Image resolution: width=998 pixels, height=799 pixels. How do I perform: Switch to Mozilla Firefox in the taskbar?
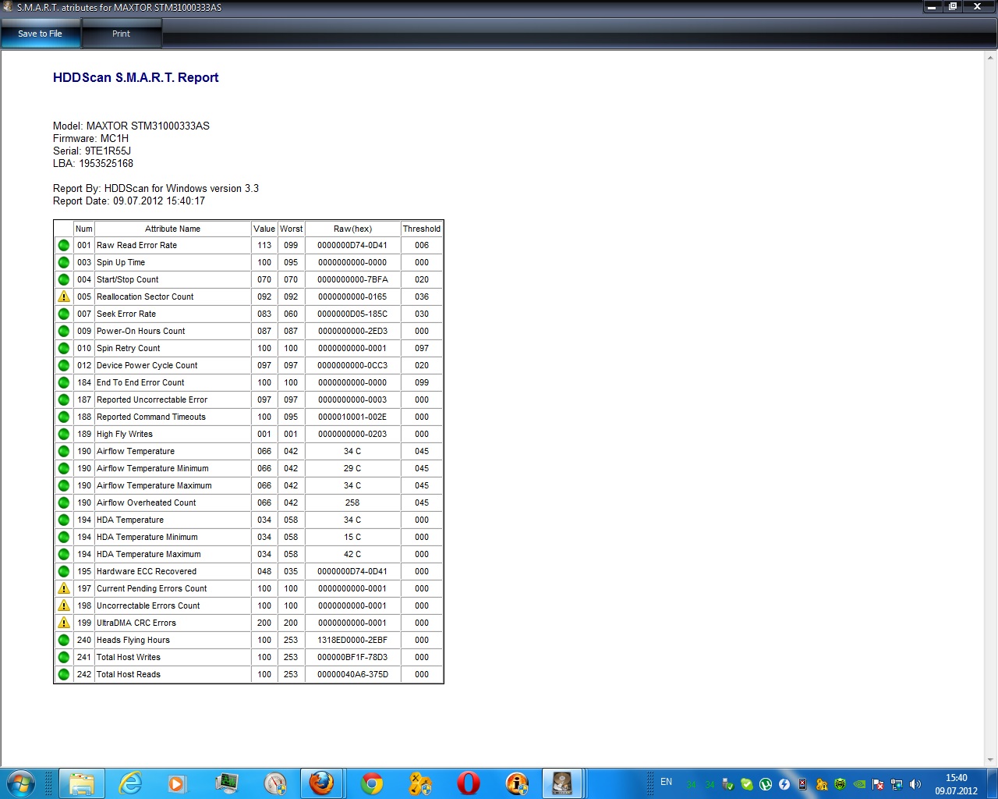click(321, 783)
